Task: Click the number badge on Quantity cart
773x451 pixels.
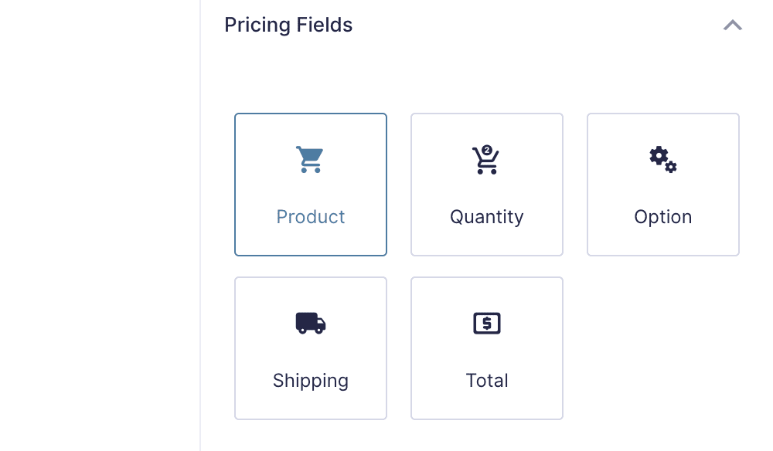Action: click(x=487, y=150)
